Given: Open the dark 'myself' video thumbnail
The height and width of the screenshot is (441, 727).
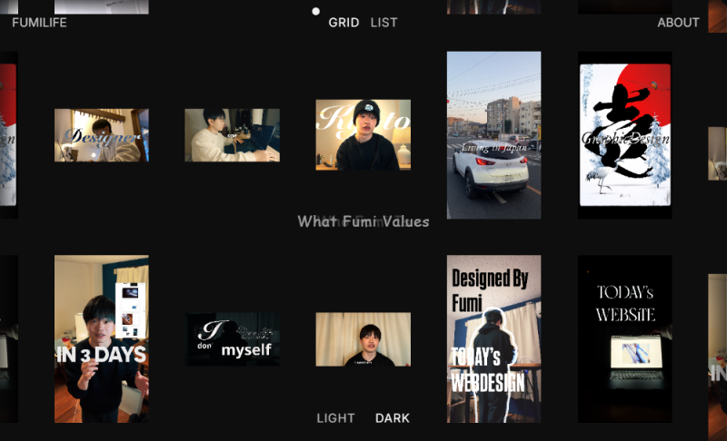Looking at the screenshot, I should (233, 339).
